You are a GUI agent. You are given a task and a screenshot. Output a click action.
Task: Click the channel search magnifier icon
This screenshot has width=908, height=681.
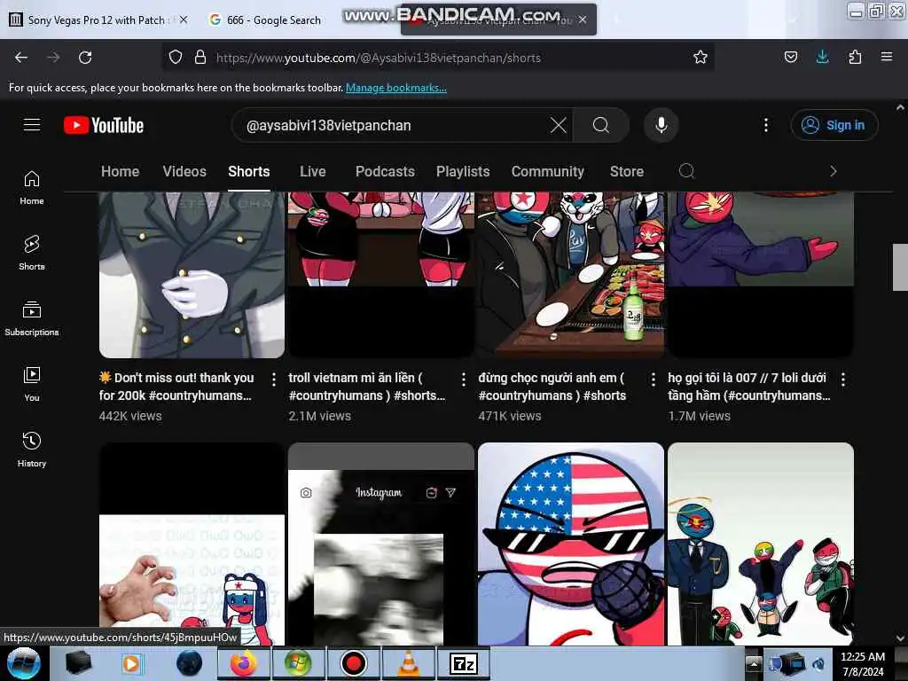click(x=686, y=171)
